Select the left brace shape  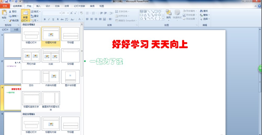(x=156, y=19)
